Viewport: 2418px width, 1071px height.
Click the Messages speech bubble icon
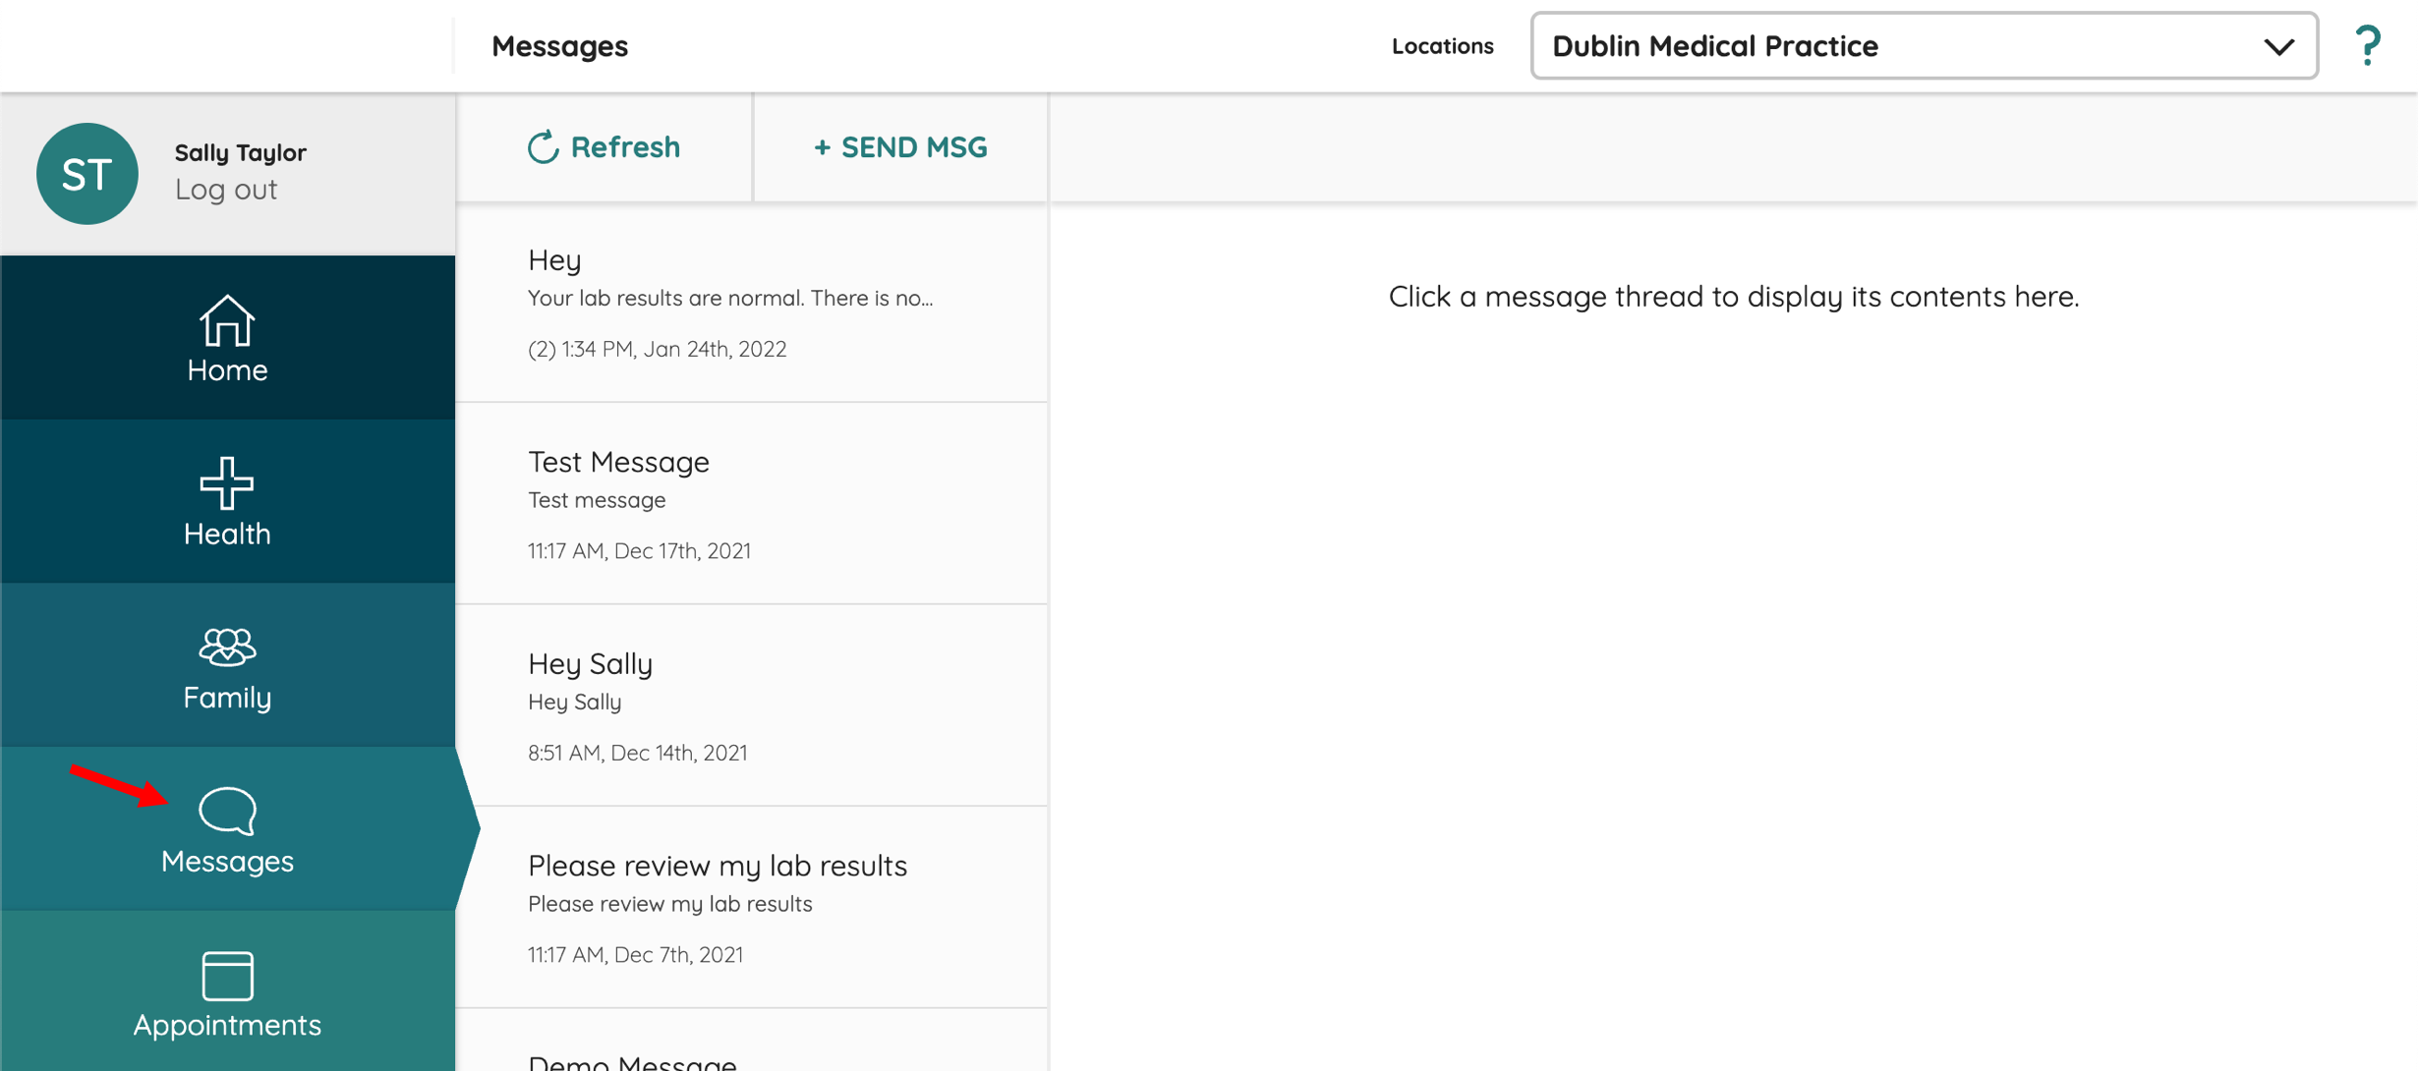227,811
